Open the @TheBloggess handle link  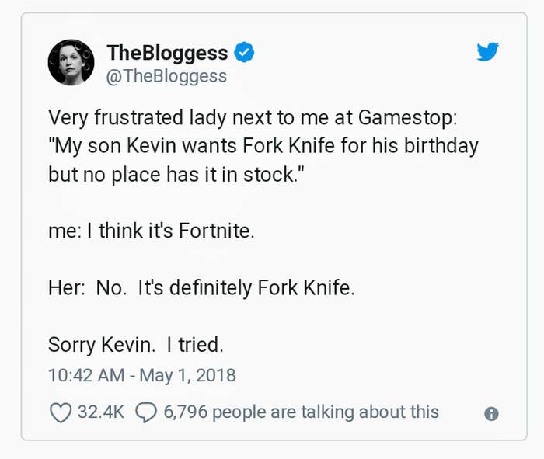tap(166, 76)
